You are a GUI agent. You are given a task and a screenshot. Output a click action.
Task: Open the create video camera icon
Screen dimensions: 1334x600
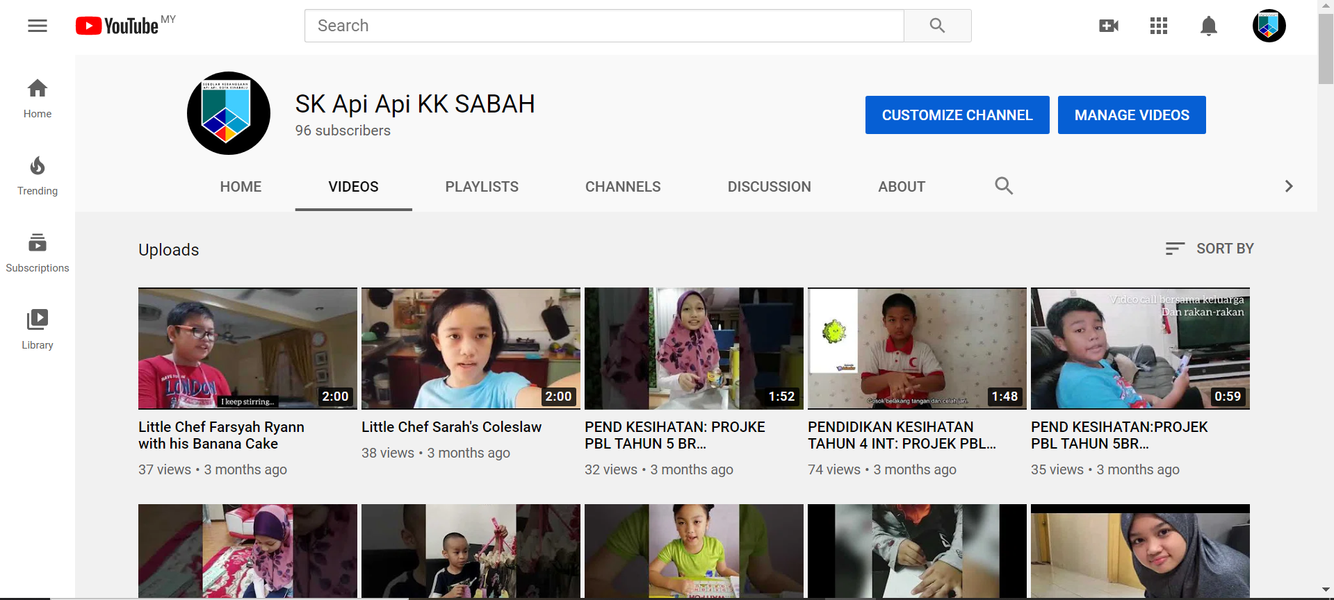point(1108,26)
